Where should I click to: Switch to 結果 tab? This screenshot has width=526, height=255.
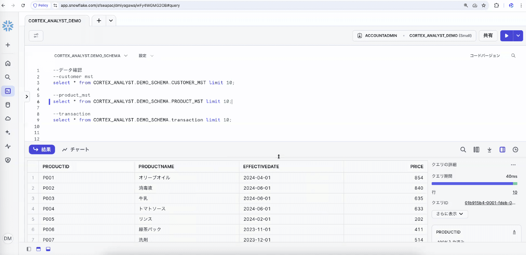click(42, 149)
